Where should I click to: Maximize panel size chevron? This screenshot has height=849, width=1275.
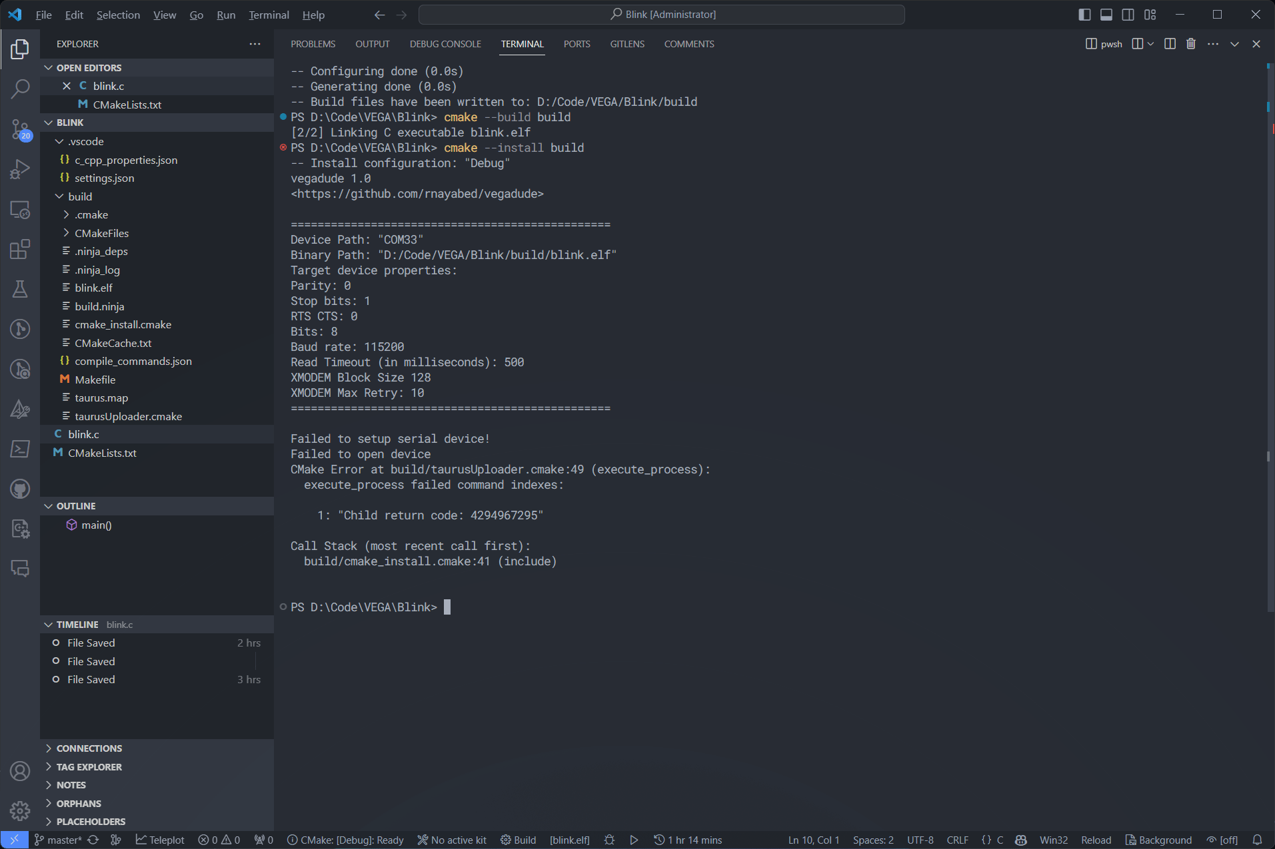click(1234, 44)
